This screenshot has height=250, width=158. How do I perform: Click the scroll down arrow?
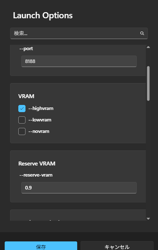[148, 218]
